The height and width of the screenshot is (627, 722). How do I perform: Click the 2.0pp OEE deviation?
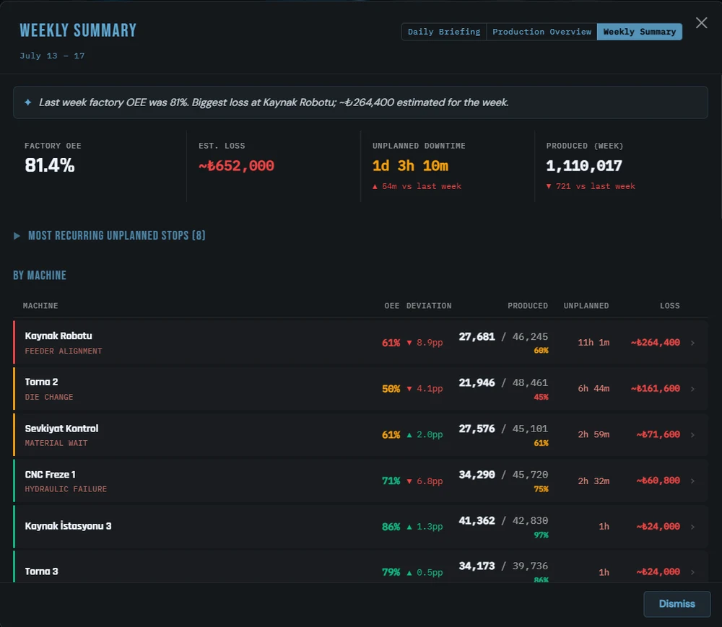pyautogui.click(x=425, y=434)
